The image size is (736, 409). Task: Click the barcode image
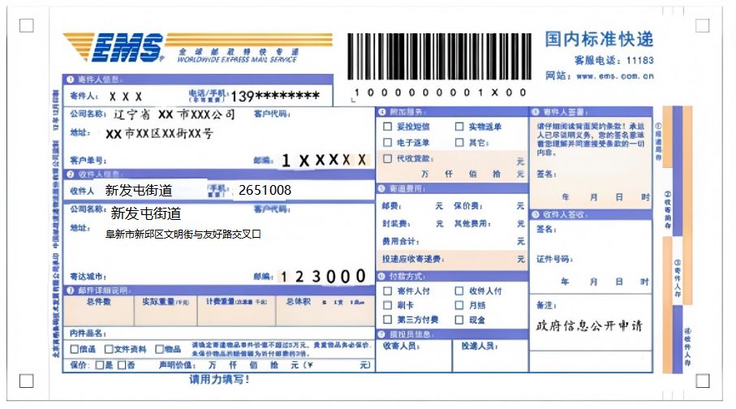point(439,56)
